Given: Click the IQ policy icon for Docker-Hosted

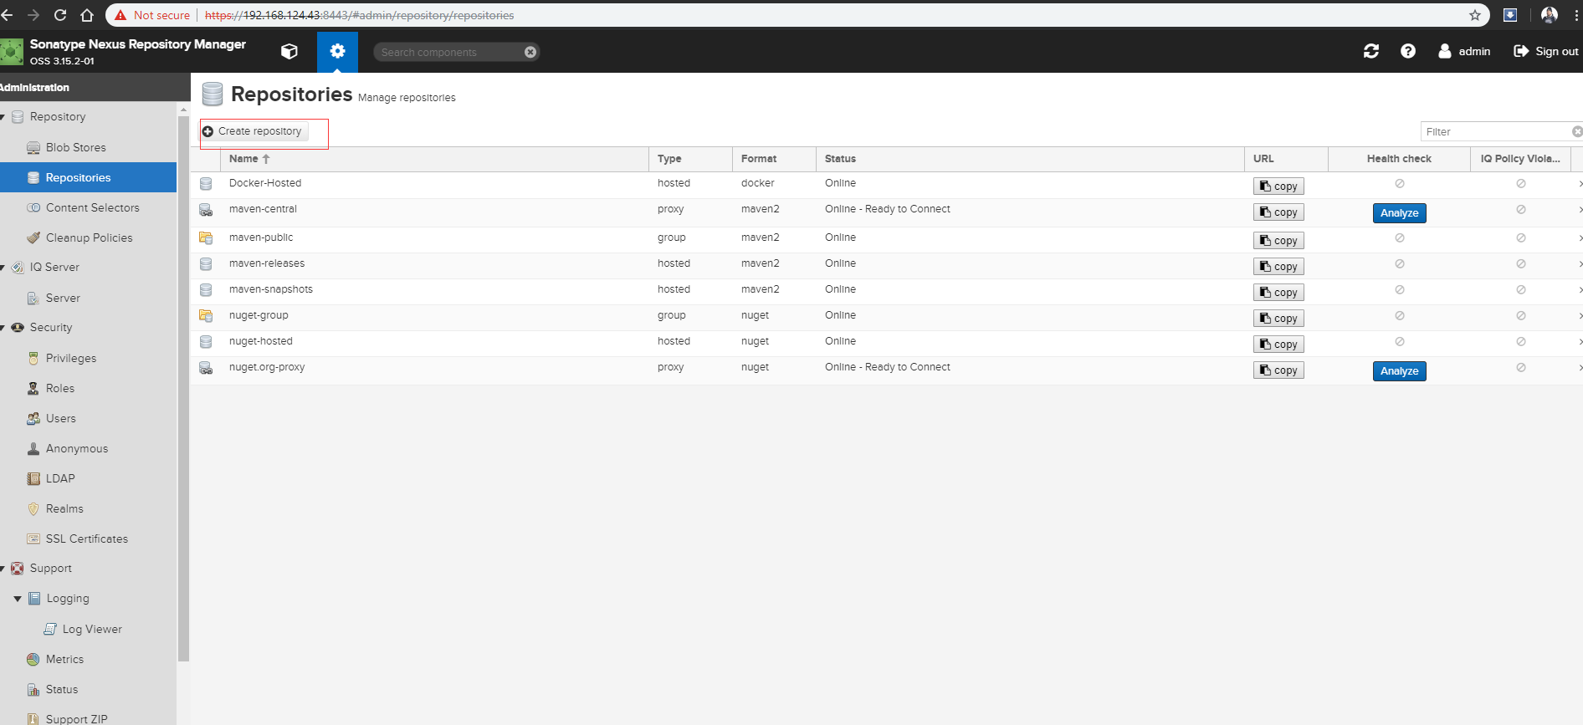Looking at the screenshot, I should [x=1521, y=184].
